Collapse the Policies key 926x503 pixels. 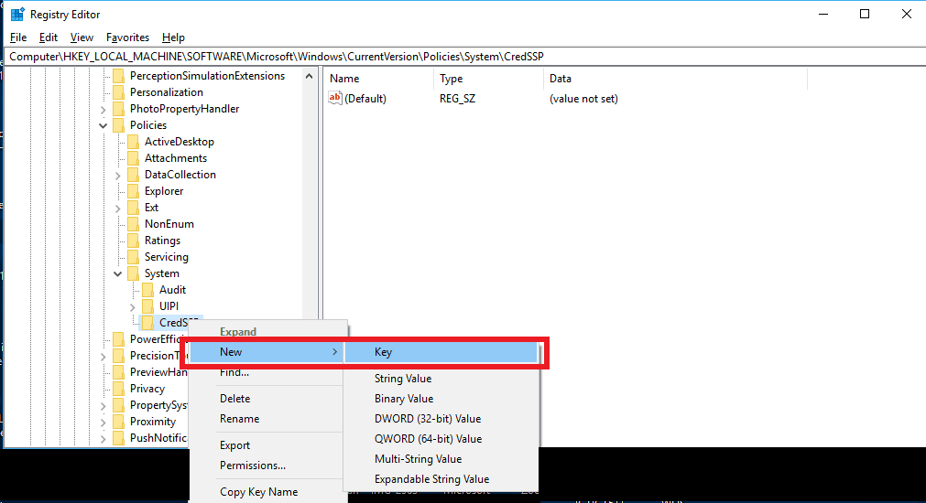click(x=103, y=125)
